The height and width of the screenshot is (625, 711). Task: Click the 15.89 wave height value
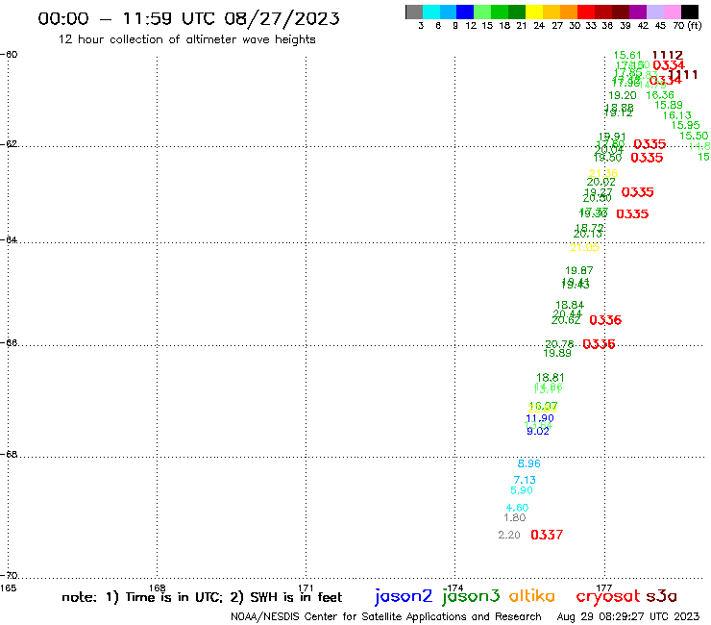click(x=669, y=105)
